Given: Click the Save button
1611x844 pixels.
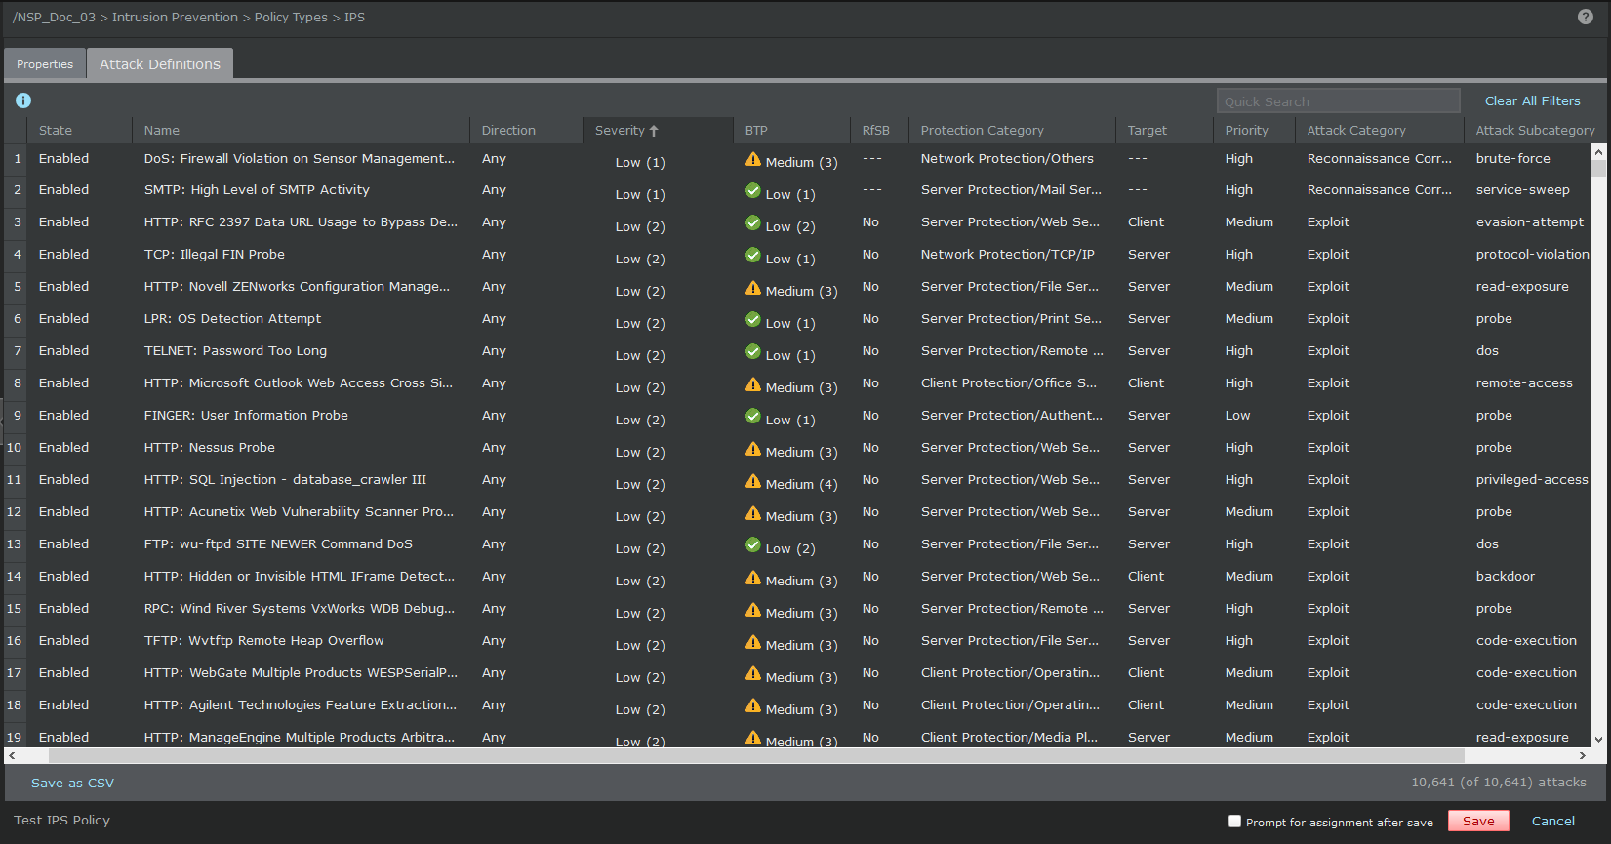Looking at the screenshot, I should (x=1478, y=822).
